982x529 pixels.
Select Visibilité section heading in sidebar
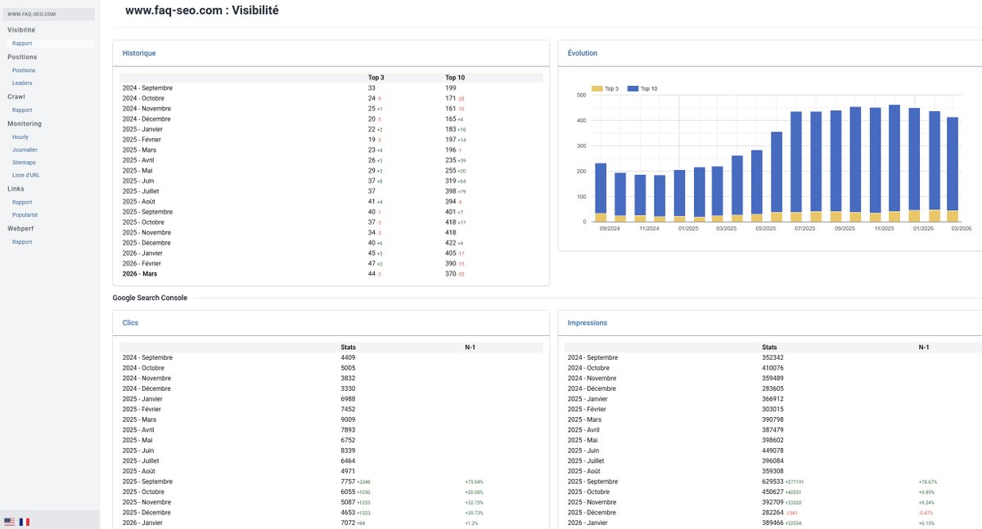click(21, 29)
